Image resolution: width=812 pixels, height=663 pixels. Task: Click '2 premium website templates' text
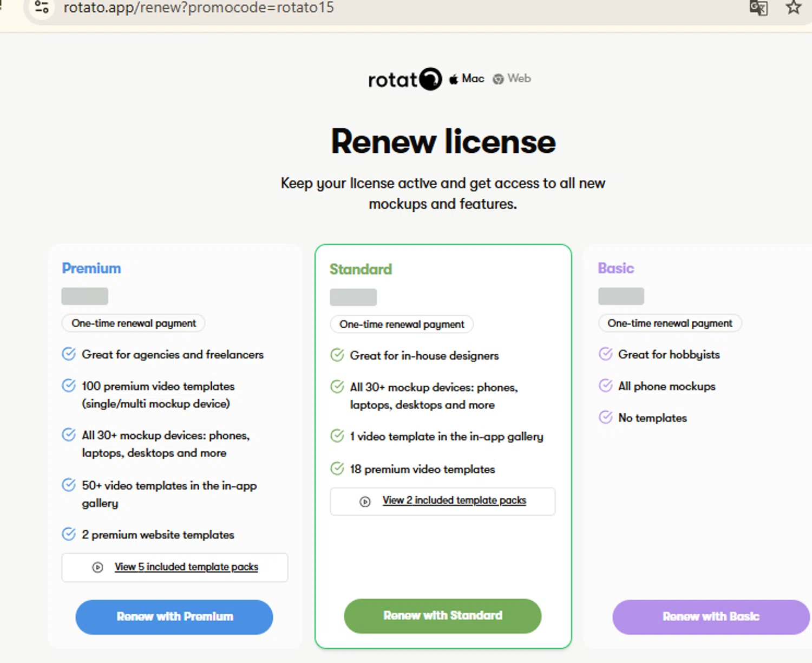click(x=158, y=535)
